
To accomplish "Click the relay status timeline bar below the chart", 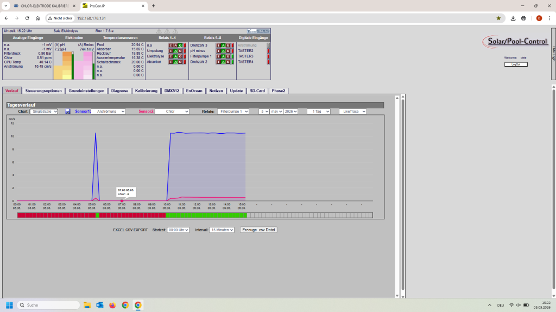I will tap(195, 215).
